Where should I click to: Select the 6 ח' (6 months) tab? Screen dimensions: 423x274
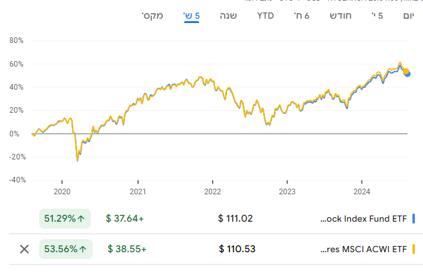302,15
